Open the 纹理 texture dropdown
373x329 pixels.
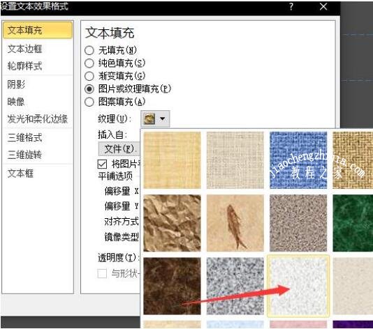[x=155, y=118]
